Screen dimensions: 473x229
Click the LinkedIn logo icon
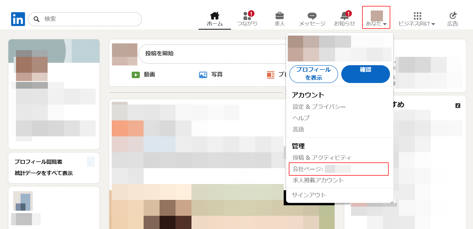[x=18, y=19]
